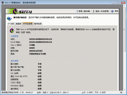Screen dimensions: 127x95
Task: Click the 注册信息 group heading
Action: tap(14, 36)
